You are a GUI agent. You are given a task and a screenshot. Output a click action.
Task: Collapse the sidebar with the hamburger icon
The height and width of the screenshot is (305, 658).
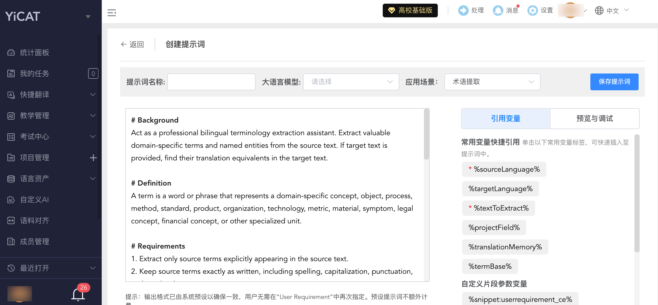click(x=112, y=13)
